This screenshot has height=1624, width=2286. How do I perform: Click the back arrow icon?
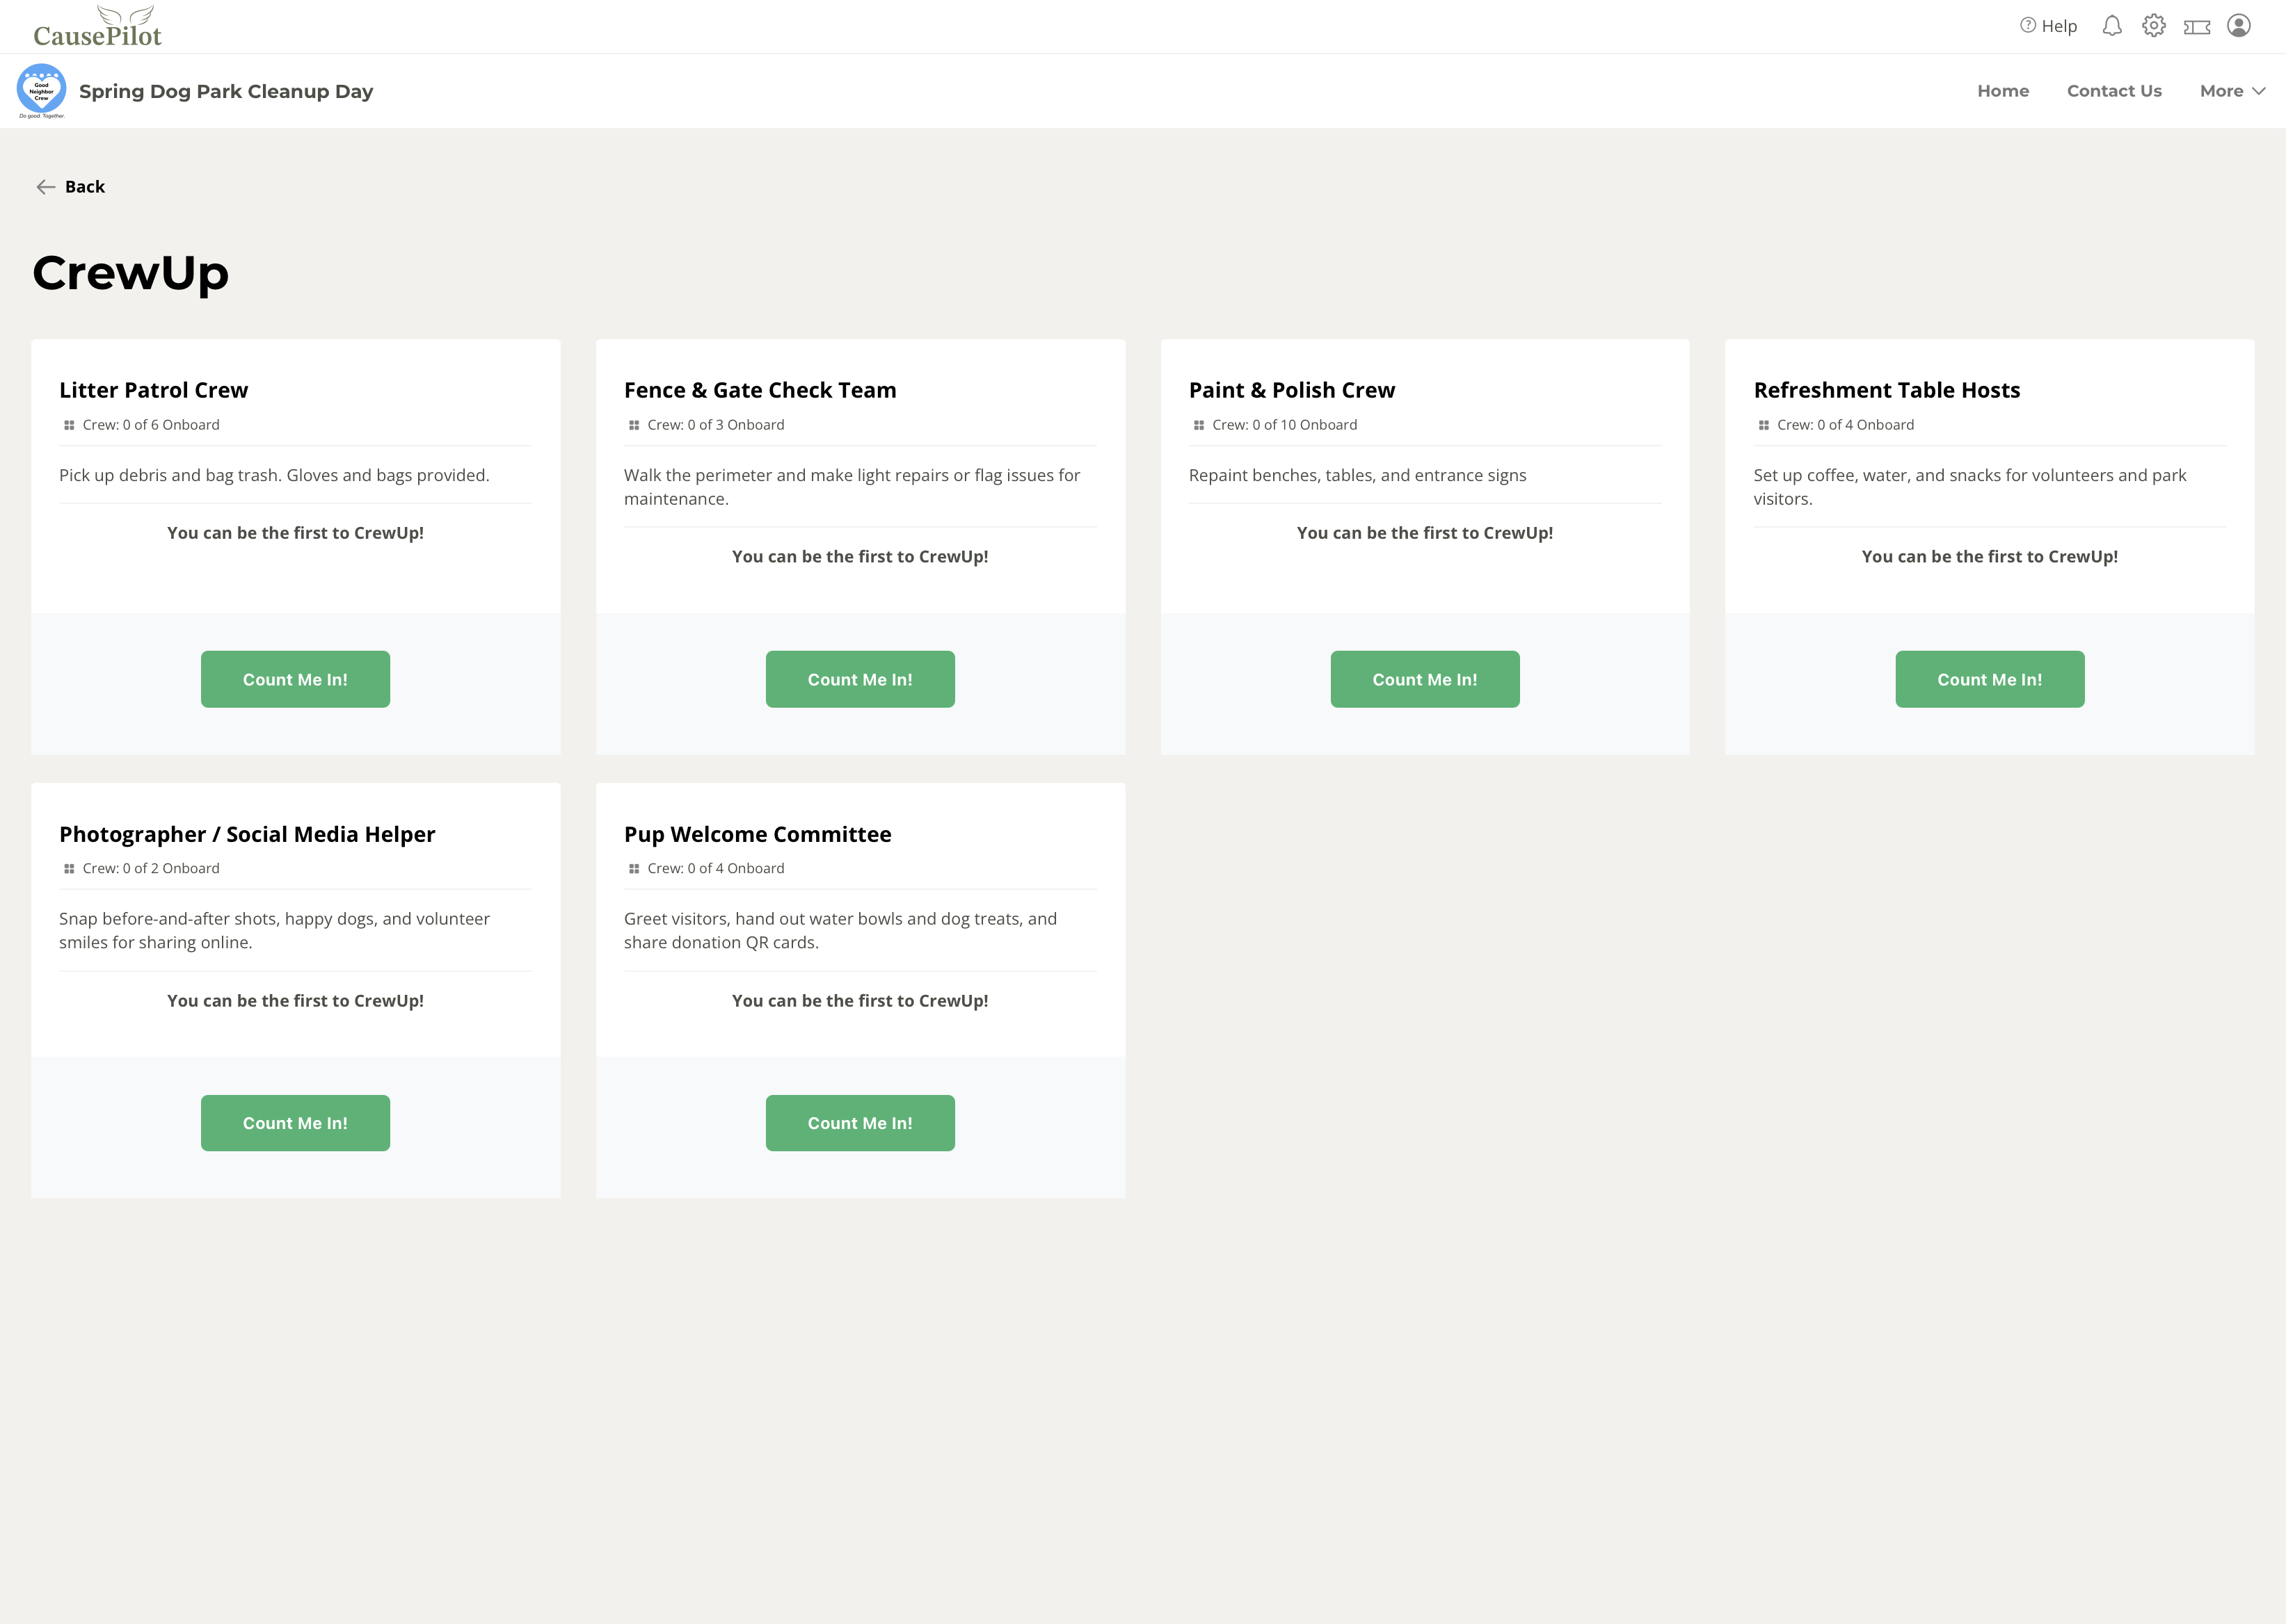click(x=46, y=187)
